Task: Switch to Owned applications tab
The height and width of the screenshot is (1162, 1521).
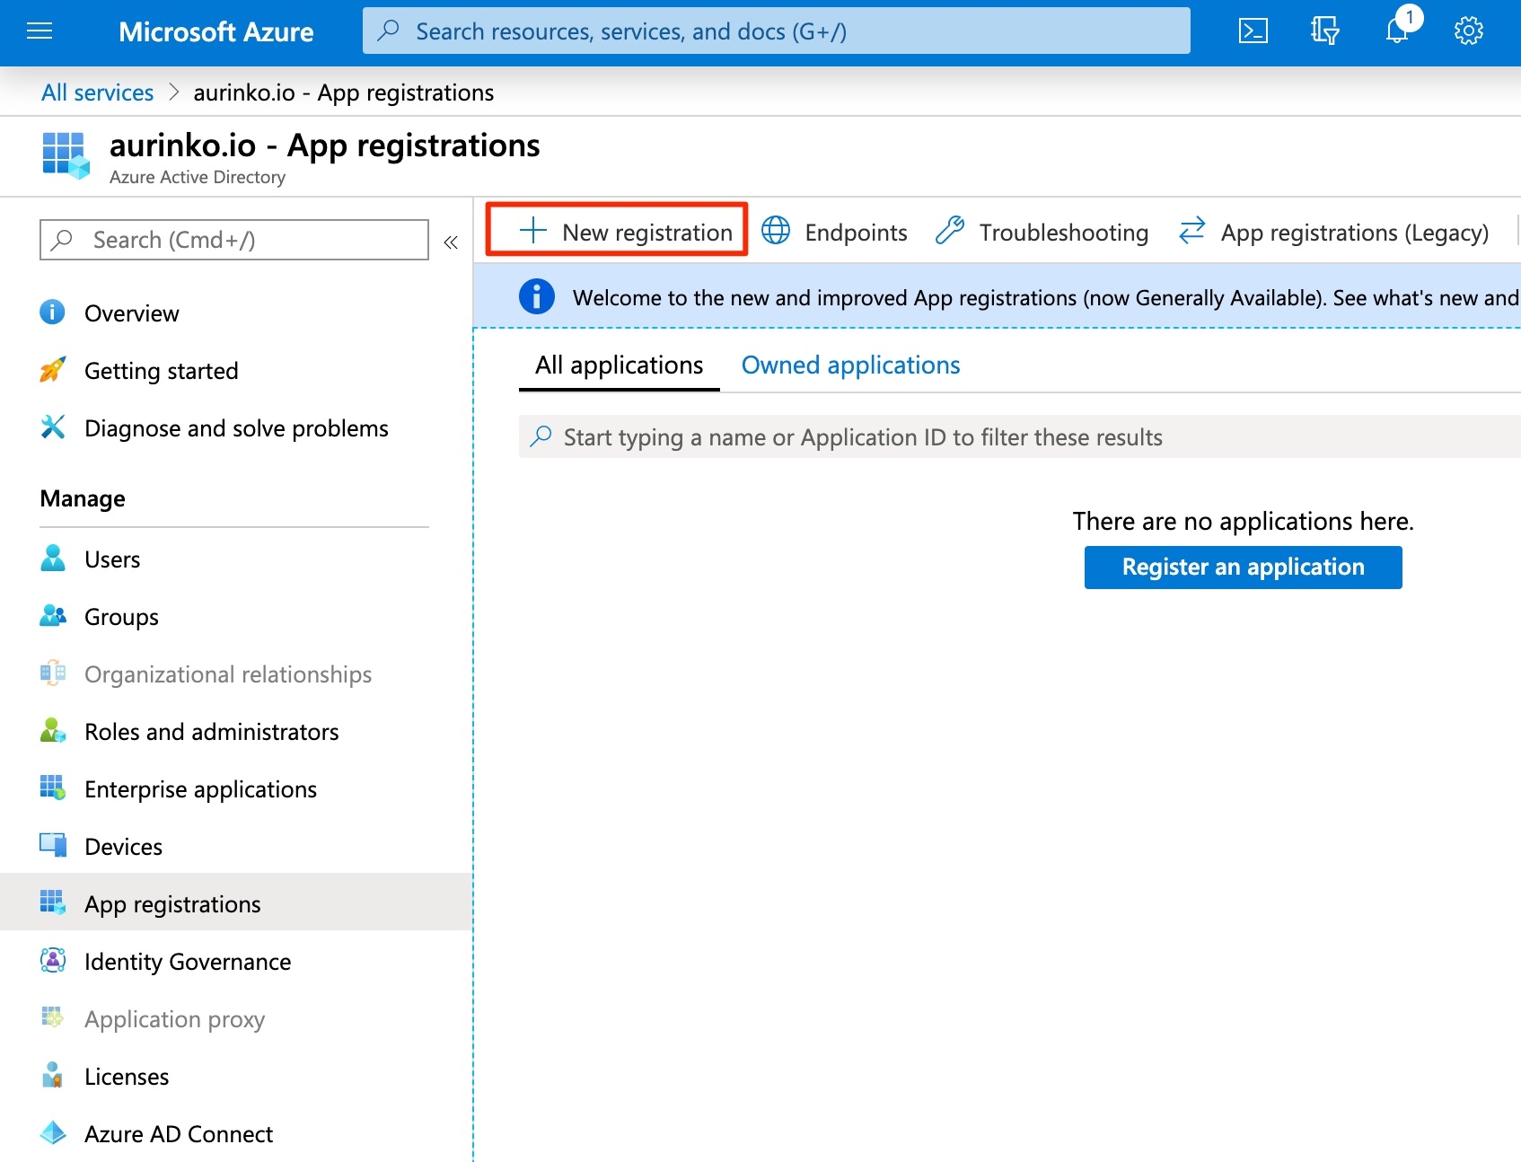Action: point(850,365)
